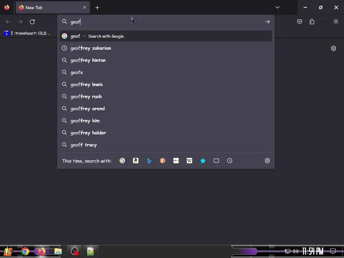This screenshot has height=258, width=344.
Task: Close the New Tab tab
Action: pyautogui.click(x=84, y=7)
